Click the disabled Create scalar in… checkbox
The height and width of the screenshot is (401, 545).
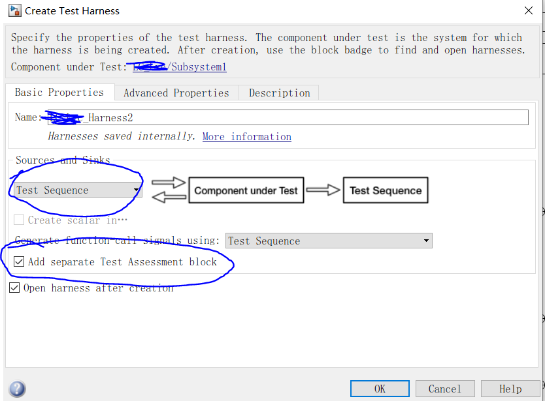[x=19, y=220]
